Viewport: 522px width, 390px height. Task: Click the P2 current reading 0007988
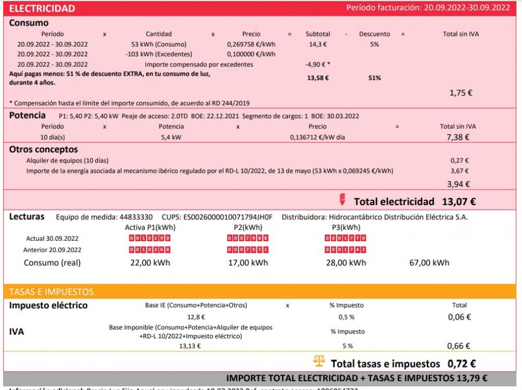pyautogui.click(x=247, y=238)
